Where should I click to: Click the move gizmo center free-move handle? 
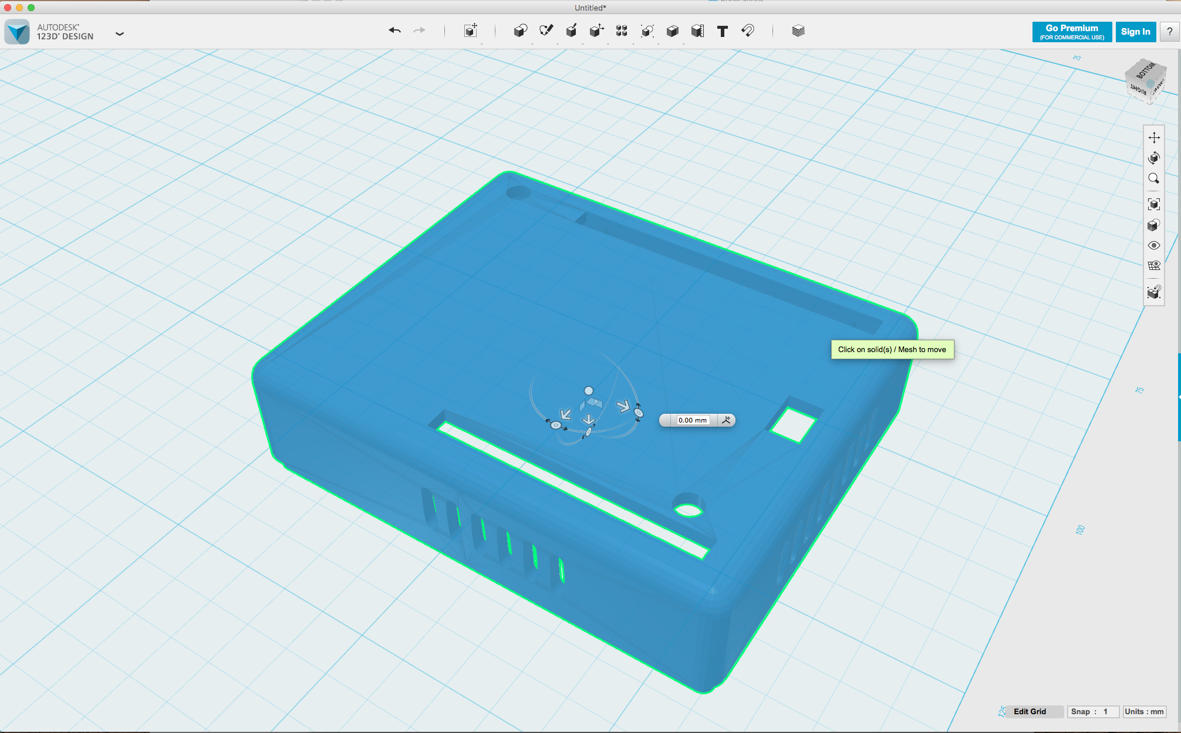589,391
